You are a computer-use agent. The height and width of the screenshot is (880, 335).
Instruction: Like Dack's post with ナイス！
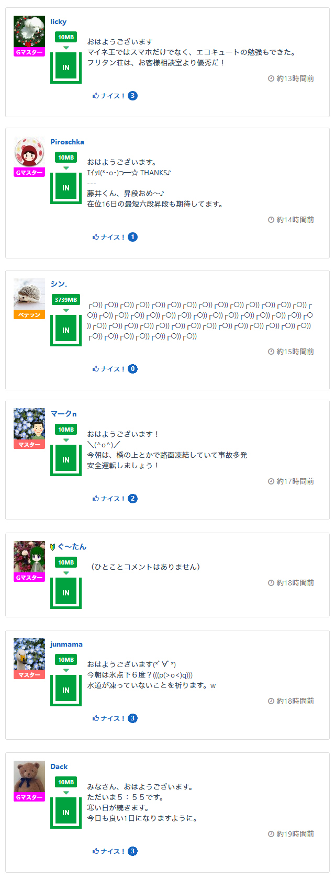(109, 851)
